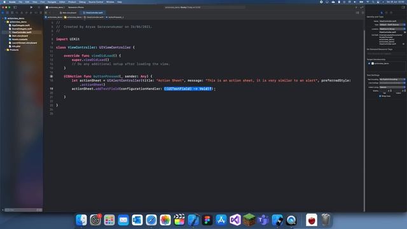Show the Quick Help inspector tab icon

391,13
